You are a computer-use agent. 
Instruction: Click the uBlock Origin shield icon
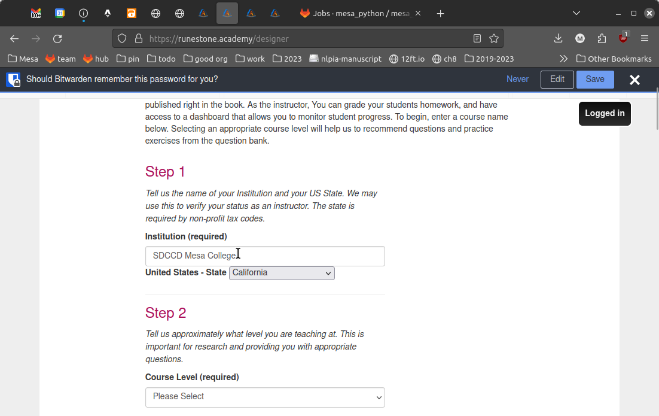pyautogui.click(x=623, y=39)
